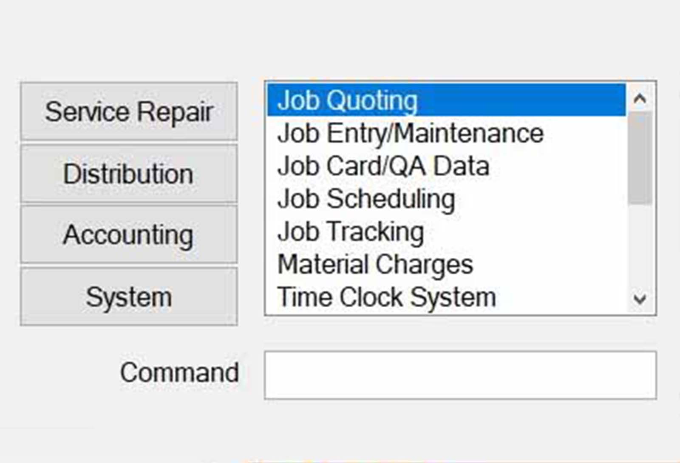Screen dimensions: 680x463
Task: Choose Time Clock System option
Action: pyautogui.click(x=386, y=297)
